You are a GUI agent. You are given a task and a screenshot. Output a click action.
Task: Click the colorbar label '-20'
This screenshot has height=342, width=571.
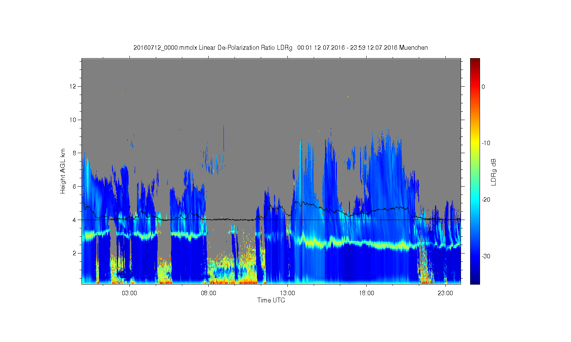[x=486, y=200]
